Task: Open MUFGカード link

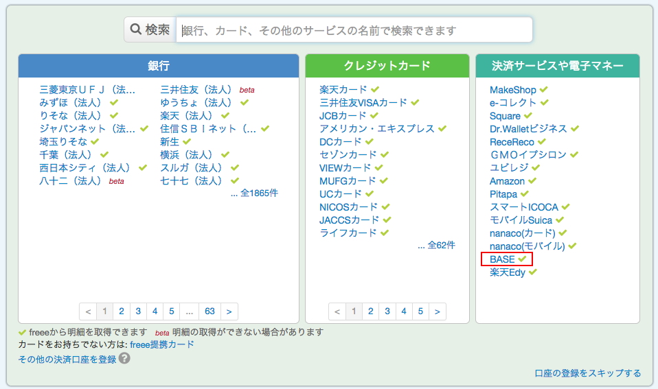Action: pos(348,181)
